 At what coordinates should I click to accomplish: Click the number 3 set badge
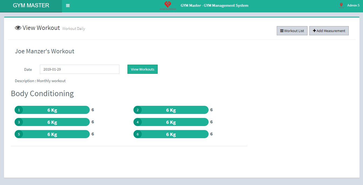click(19, 122)
